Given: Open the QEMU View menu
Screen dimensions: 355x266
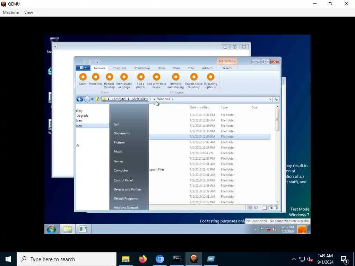Looking at the screenshot, I should pyautogui.click(x=28, y=12).
